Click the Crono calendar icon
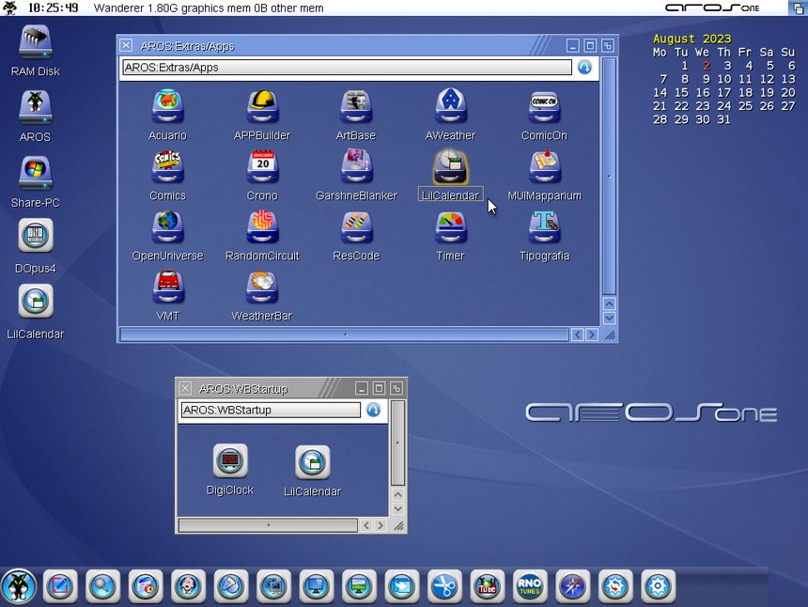The width and height of the screenshot is (808, 607). tap(262, 167)
